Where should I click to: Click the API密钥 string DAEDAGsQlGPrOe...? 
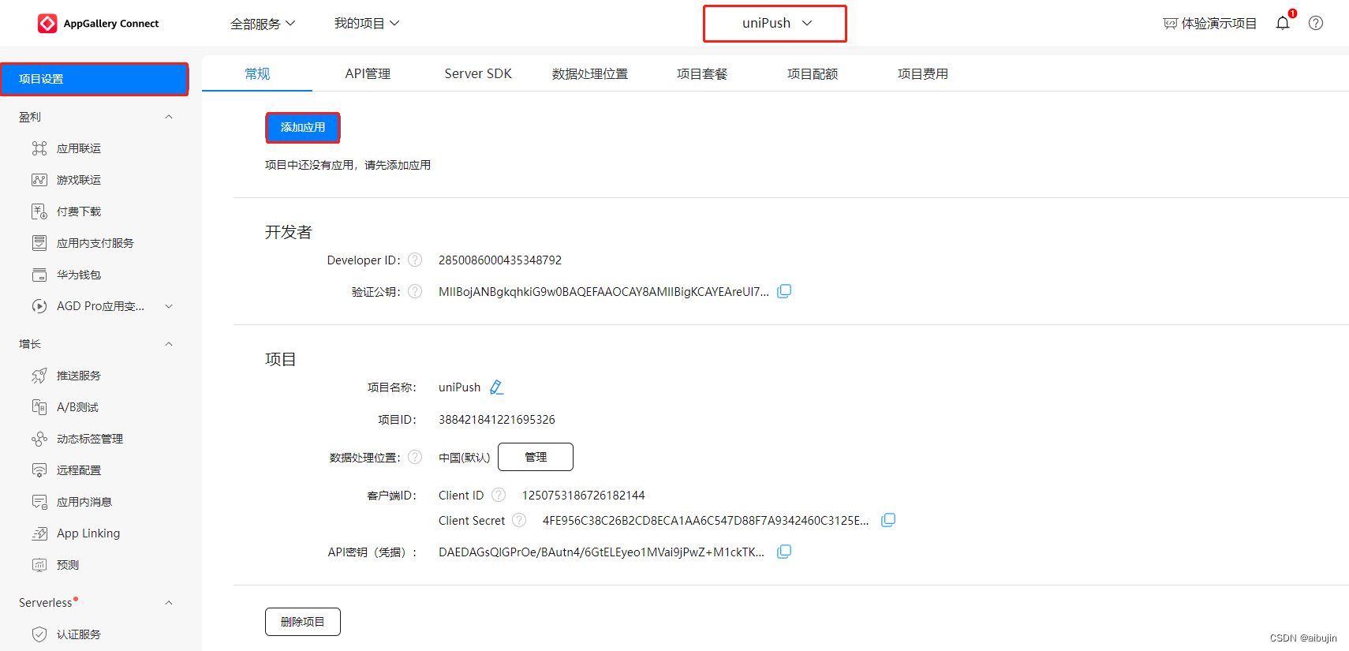click(601, 552)
